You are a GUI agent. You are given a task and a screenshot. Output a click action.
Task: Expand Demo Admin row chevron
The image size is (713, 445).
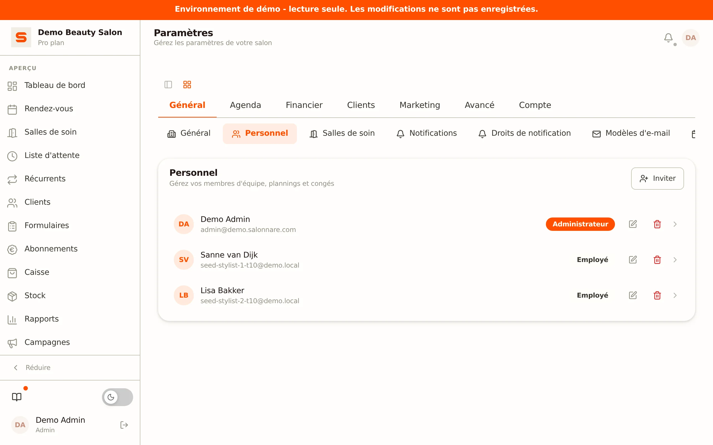675,224
